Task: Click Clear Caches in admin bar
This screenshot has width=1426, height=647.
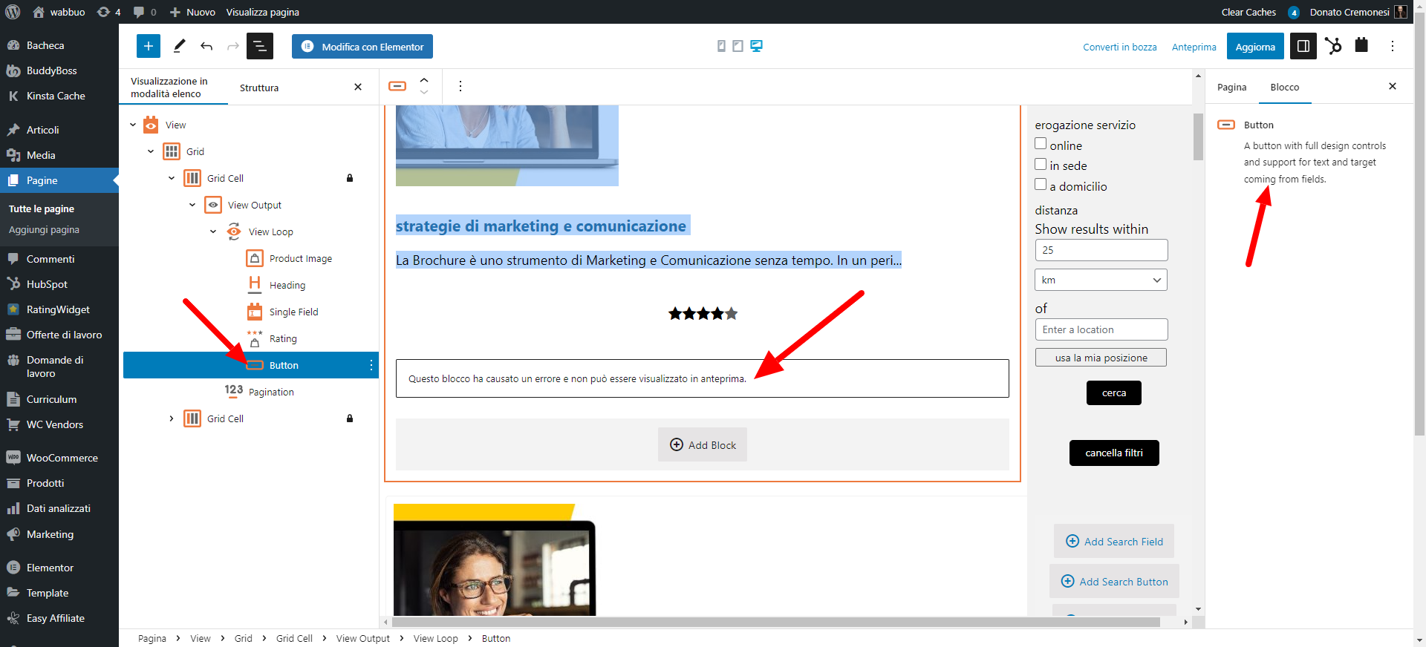Action: 1248,12
